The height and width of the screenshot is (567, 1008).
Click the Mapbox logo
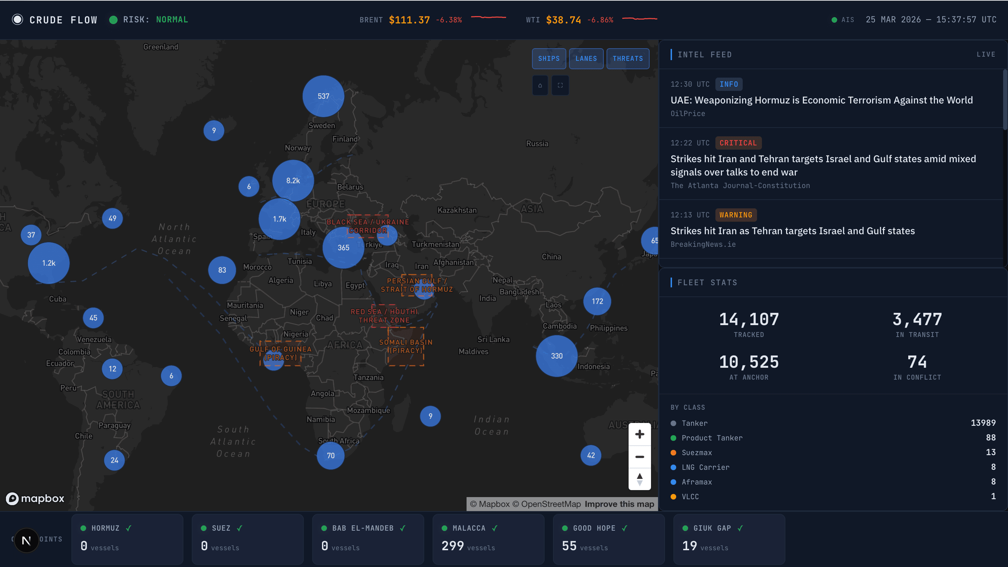point(34,498)
